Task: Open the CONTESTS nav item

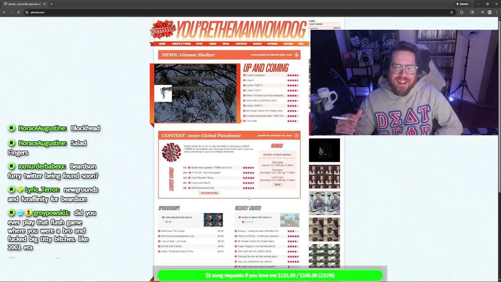Action: pos(241,44)
